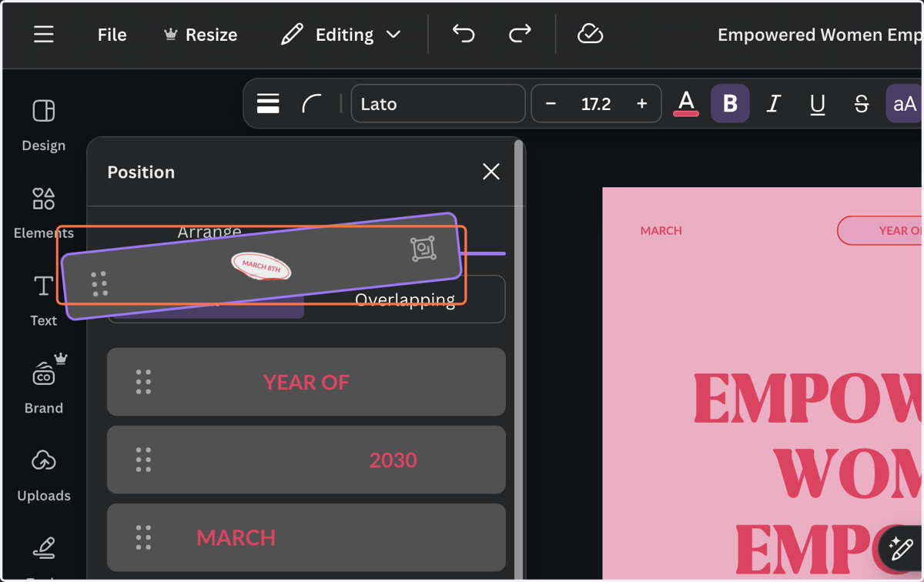The height and width of the screenshot is (582, 924).
Task: Open the Elements sidebar panel
Action: coord(44,212)
